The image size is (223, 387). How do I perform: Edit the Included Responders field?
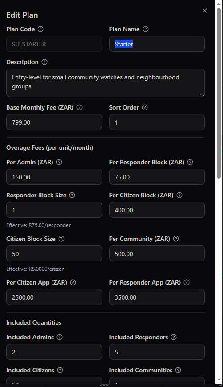(x=157, y=352)
